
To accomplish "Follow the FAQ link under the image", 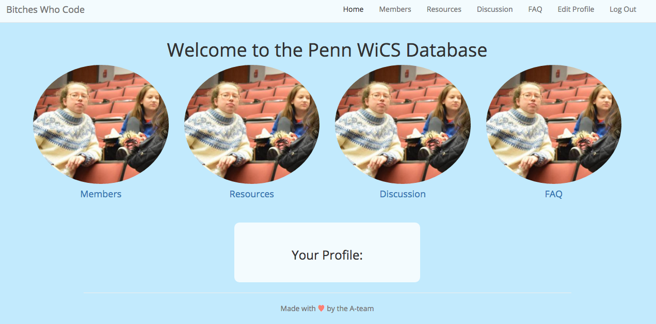I will click(554, 194).
